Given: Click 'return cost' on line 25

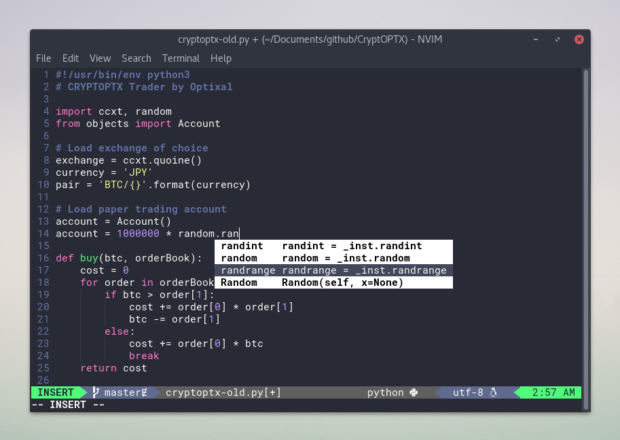Looking at the screenshot, I should (113, 369).
